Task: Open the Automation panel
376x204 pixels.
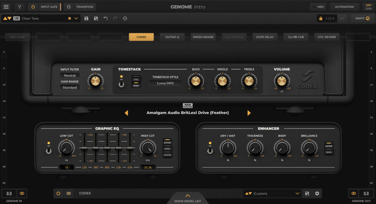Action: 344,7
